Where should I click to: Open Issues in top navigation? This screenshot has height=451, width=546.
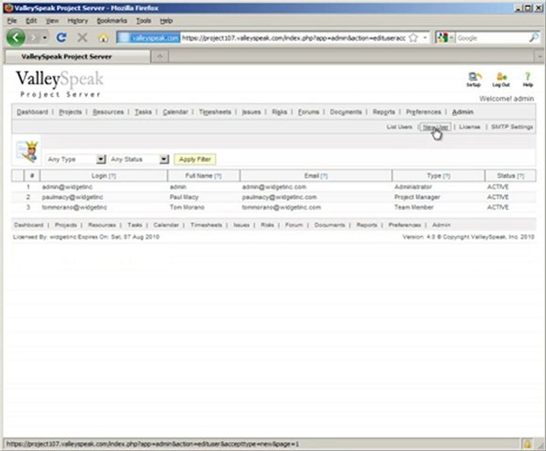click(x=251, y=112)
